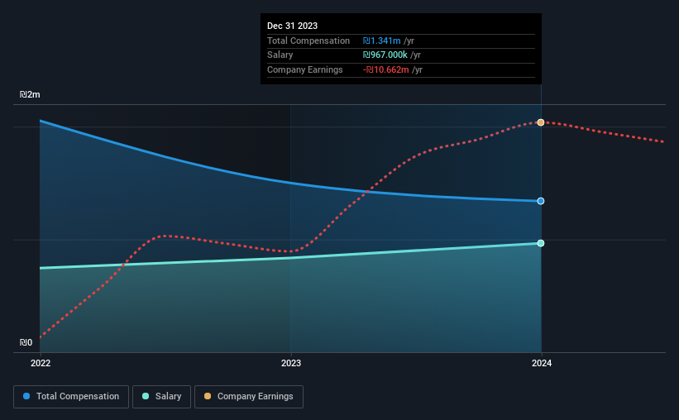Click the Dec 31 2023 tooltip heading
The height and width of the screenshot is (420, 679).
pyautogui.click(x=292, y=26)
